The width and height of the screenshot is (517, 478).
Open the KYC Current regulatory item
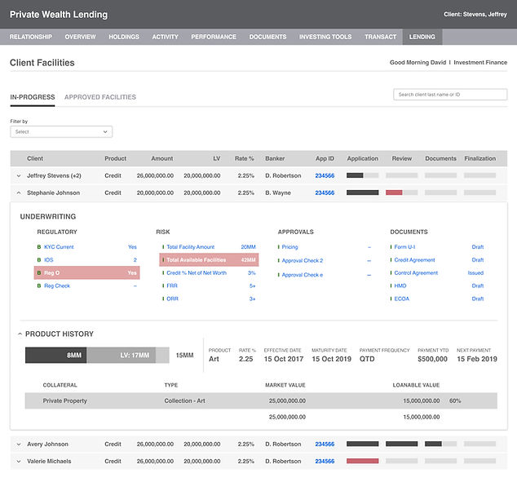coord(59,247)
